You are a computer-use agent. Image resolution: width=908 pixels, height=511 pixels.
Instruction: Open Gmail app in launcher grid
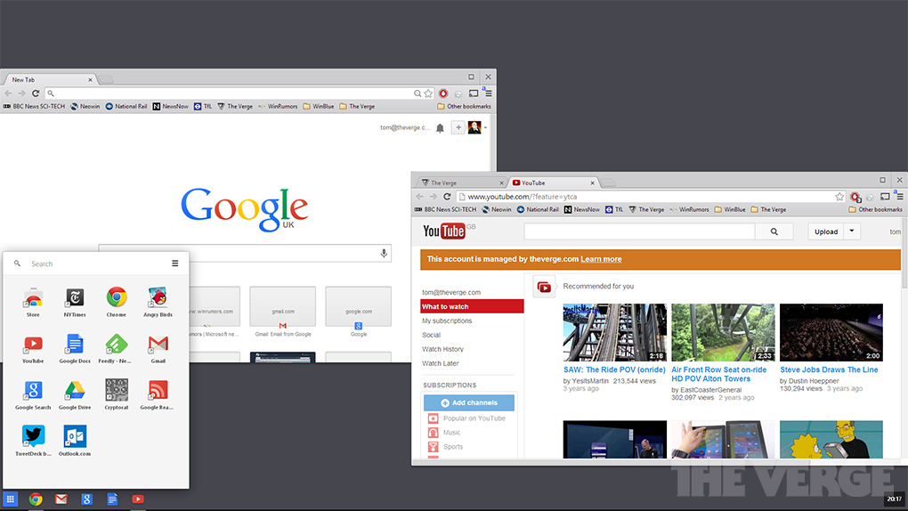click(158, 347)
